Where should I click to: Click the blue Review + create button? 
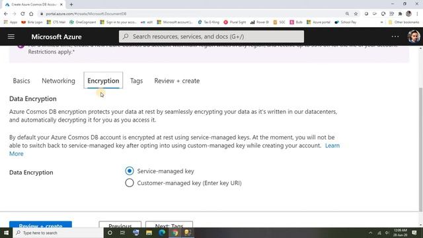pyautogui.click(x=40, y=225)
